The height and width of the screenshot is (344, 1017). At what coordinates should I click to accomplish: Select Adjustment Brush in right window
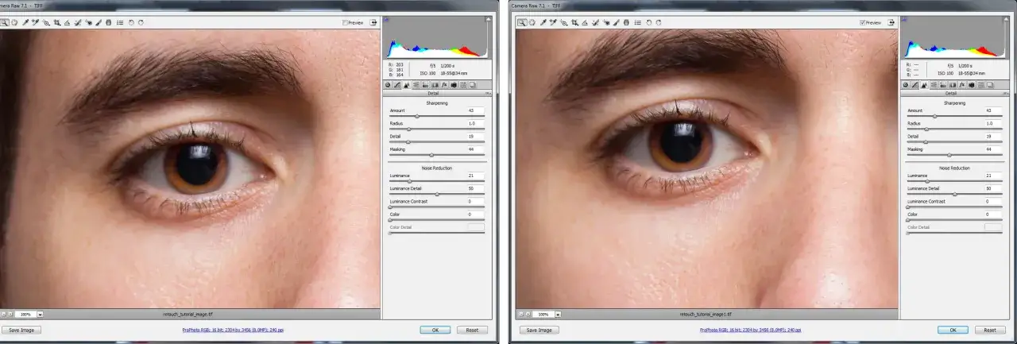pyautogui.click(x=616, y=22)
